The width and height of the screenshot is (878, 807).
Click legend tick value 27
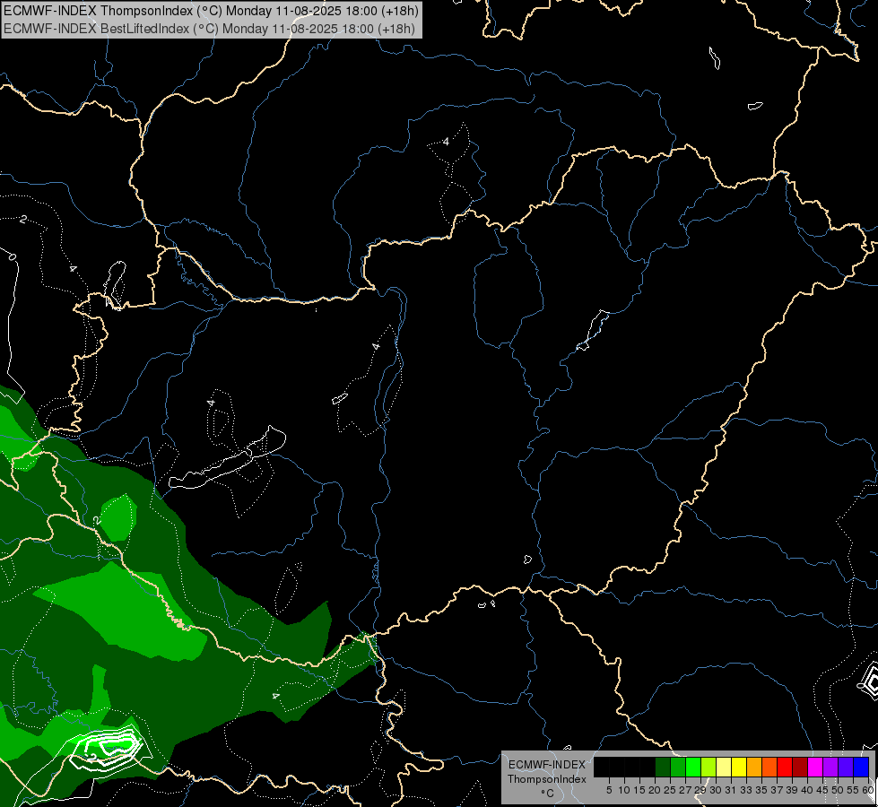(685, 790)
